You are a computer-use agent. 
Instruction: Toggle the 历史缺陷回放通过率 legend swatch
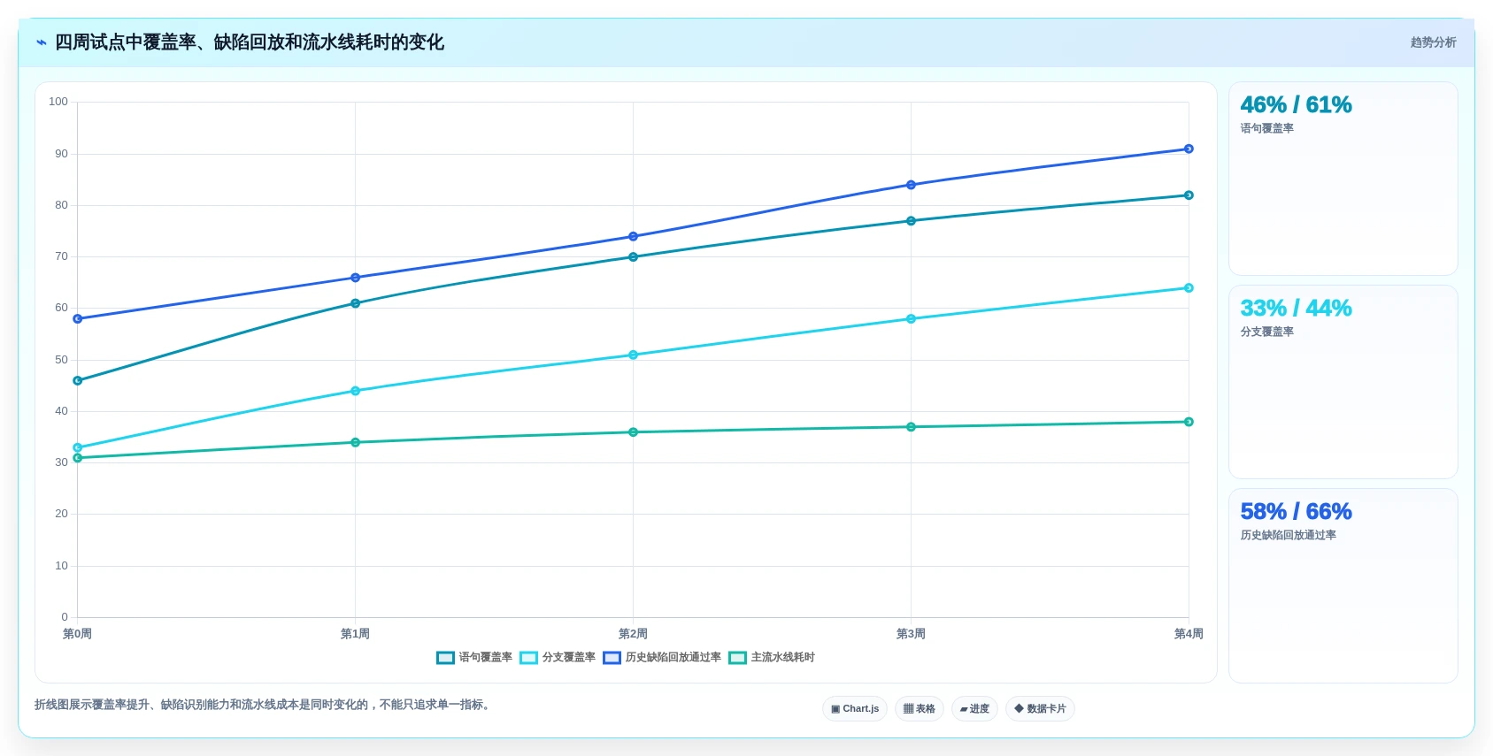point(612,658)
